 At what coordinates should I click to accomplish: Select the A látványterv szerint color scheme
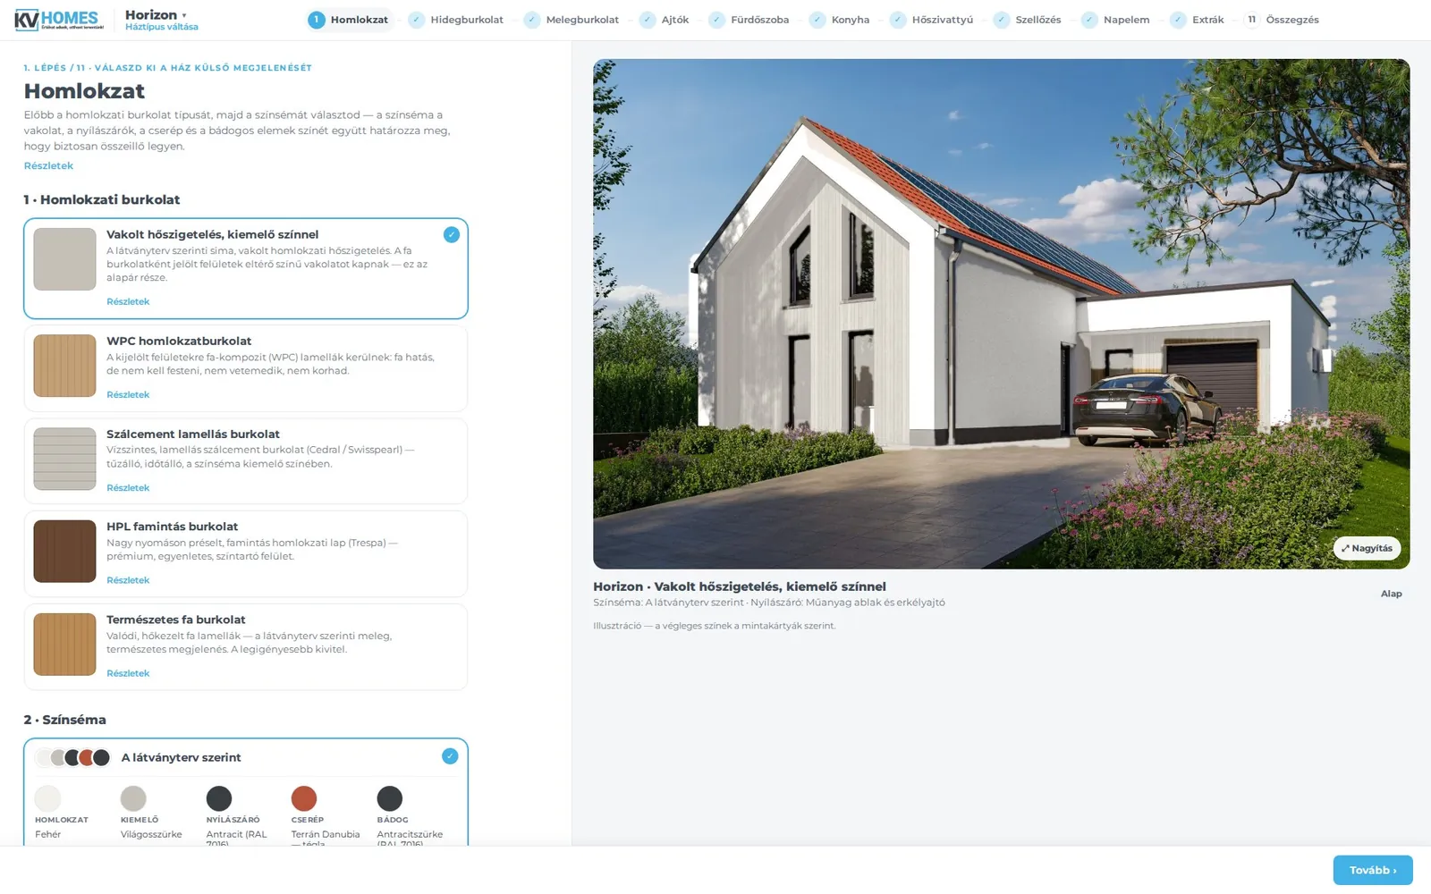(x=246, y=757)
